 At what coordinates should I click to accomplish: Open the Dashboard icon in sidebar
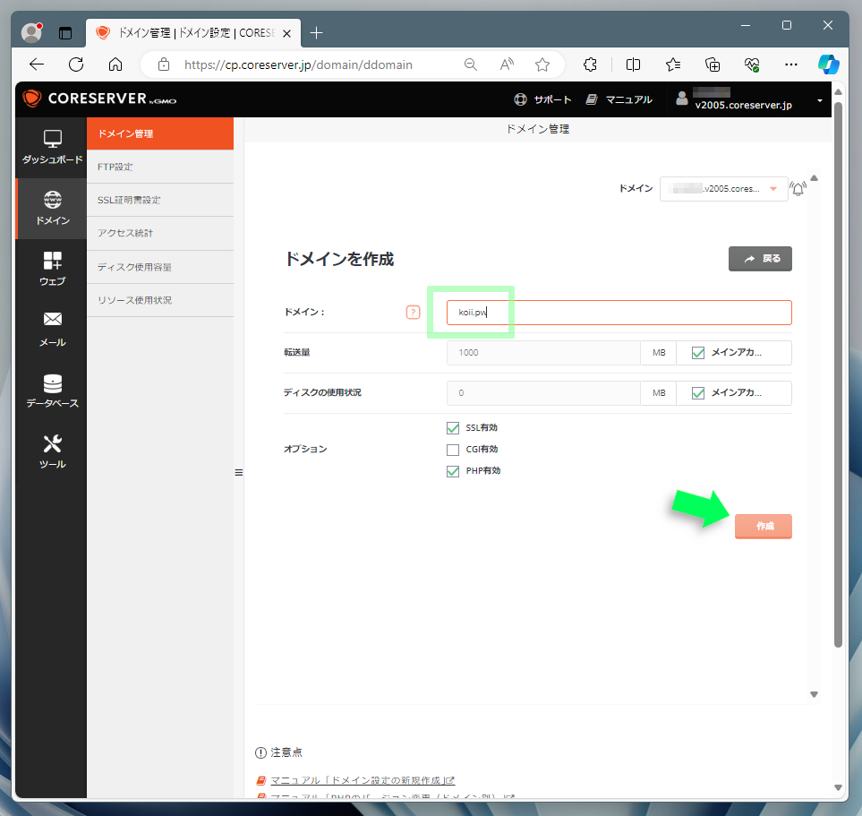pyautogui.click(x=52, y=139)
